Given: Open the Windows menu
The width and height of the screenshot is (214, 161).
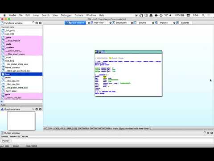Looking at the screenshot, I should tap(91, 15).
